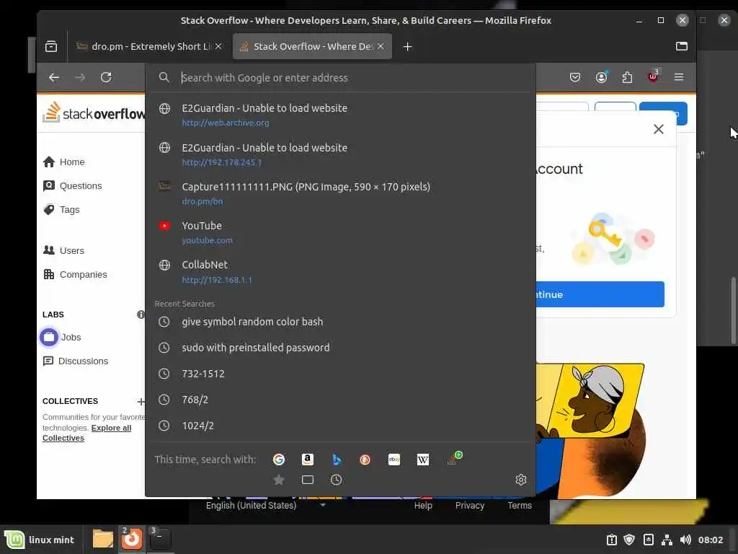
Task: Select recent search 'give symbol random color bash'
Action: [340, 322]
